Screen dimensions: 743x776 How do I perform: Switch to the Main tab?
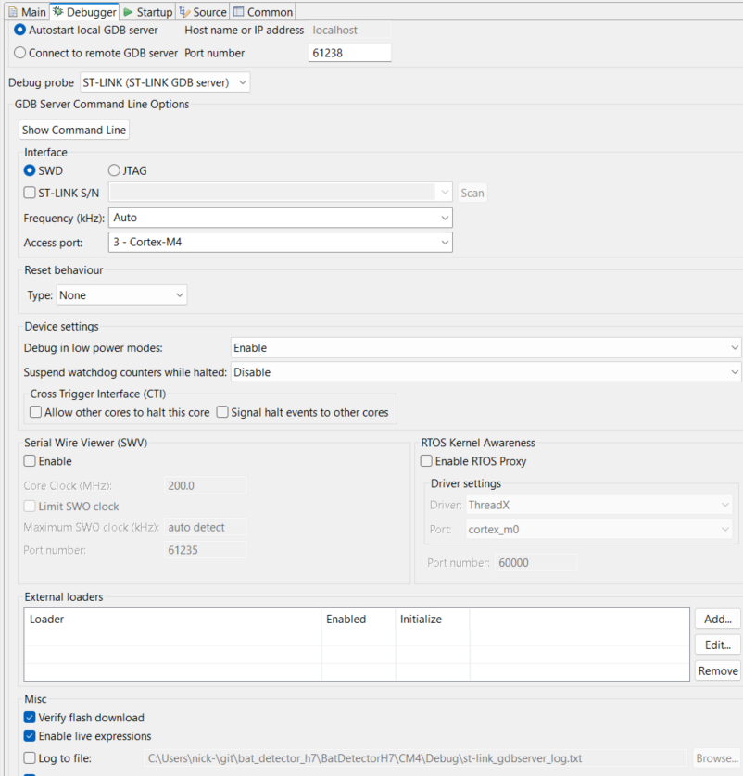coord(26,12)
